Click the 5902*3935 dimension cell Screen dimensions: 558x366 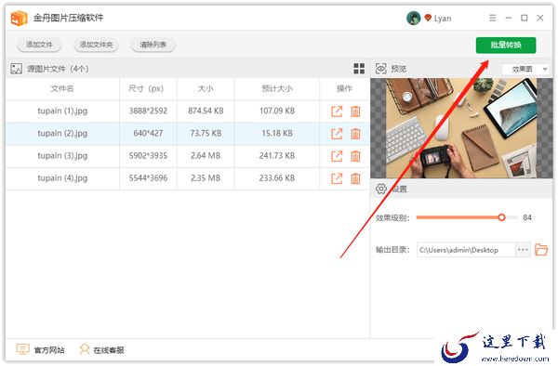[148, 156]
